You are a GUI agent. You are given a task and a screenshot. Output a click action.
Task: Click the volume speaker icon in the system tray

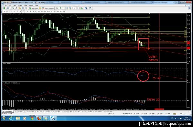181,118
